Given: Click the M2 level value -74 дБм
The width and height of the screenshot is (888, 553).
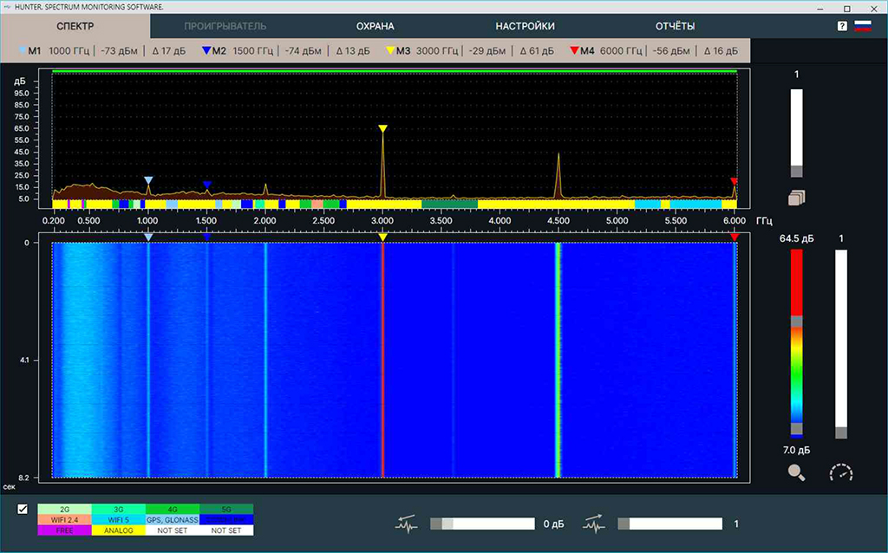Looking at the screenshot, I should 304,51.
